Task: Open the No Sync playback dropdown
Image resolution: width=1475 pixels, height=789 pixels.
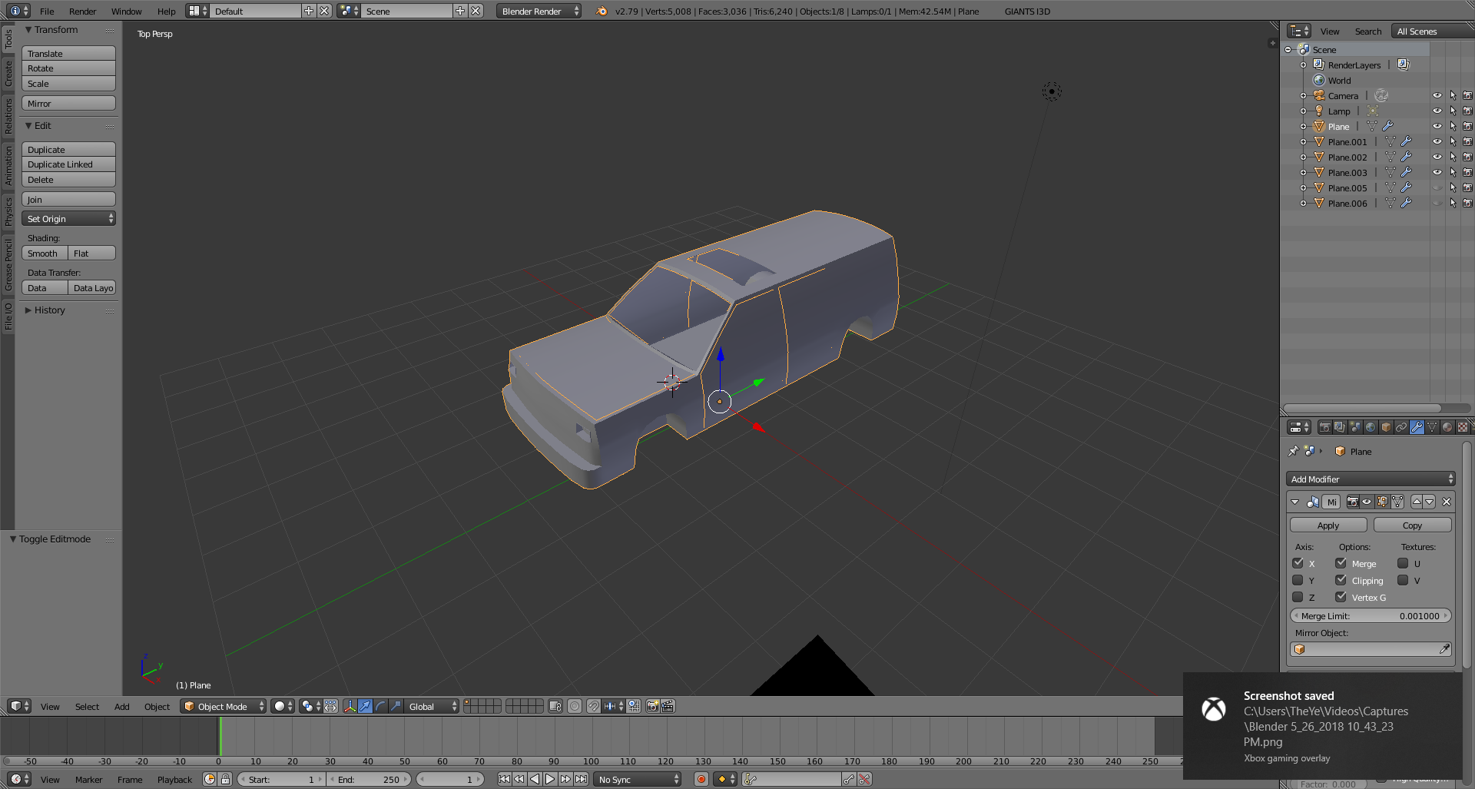Action: point(637,779)
